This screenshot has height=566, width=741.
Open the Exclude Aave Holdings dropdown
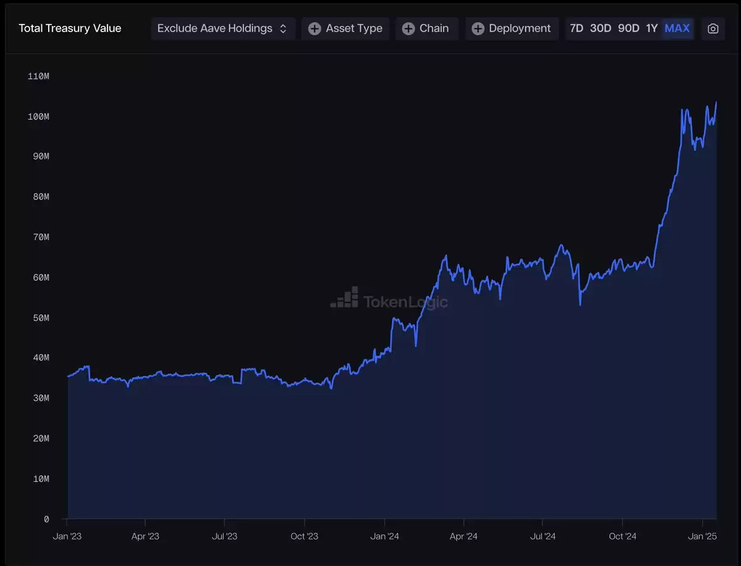tap(223, 28)
